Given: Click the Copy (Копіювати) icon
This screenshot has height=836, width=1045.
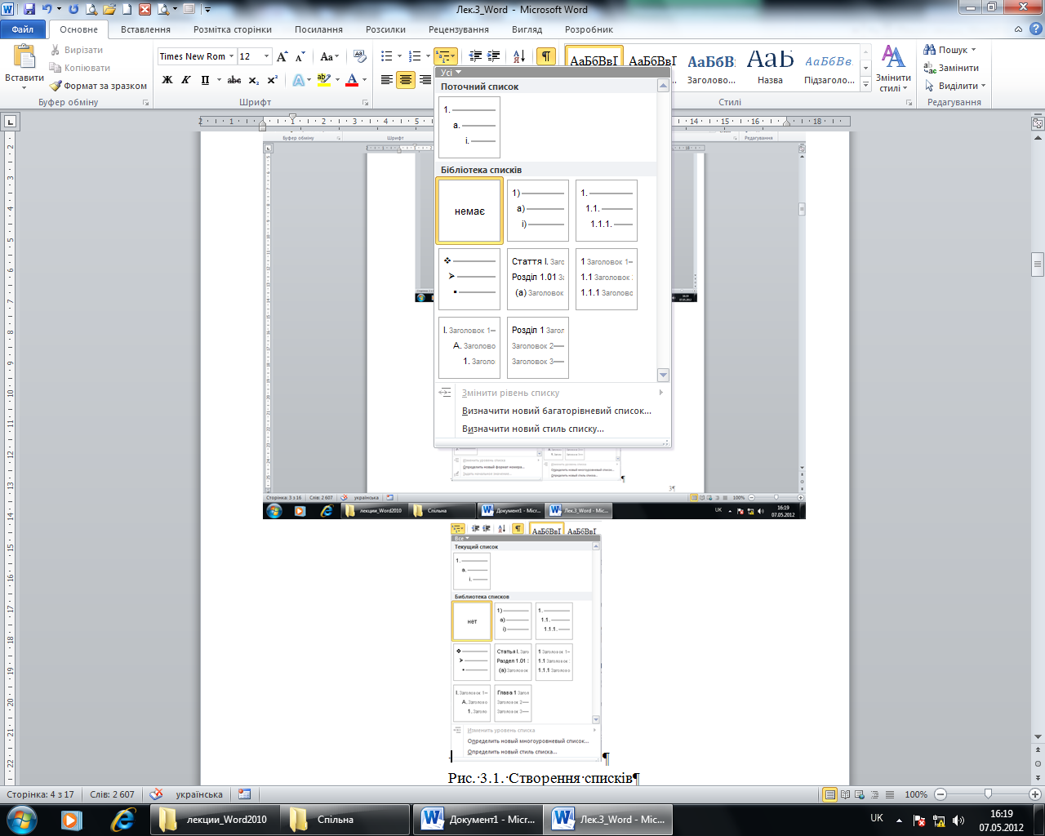Looking at the screenshot, I should tap(56, 68).
